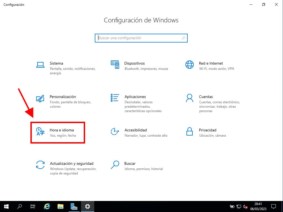The height and width of the screenshot is (212, 283).
Task: Open the Cuentas title
Action: click(x=206, y=97)
